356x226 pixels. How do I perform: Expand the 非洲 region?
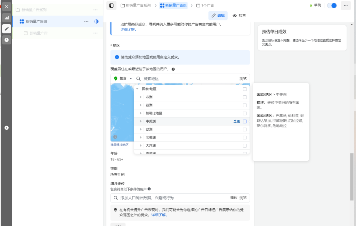(x=141, y=97)
